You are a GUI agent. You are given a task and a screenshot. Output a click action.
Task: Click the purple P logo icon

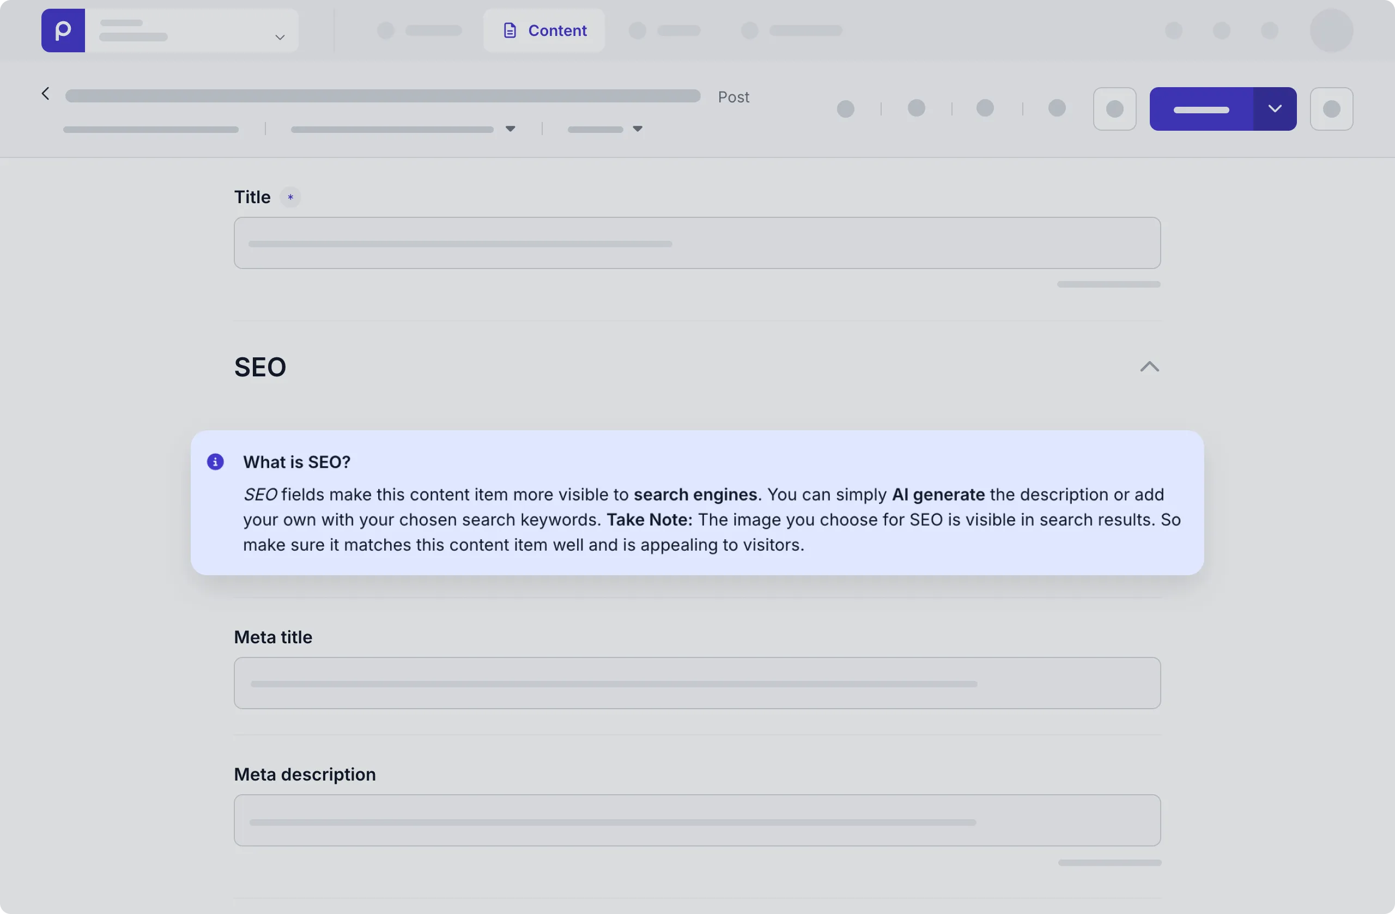pyautogui.click(x=63, y=31)
